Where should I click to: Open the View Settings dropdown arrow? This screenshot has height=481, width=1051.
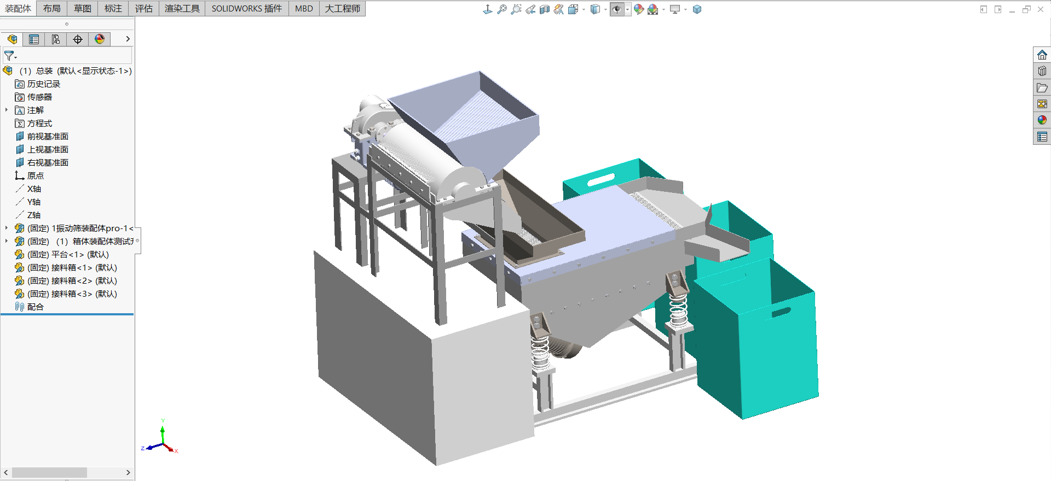[x=685, y=9]
